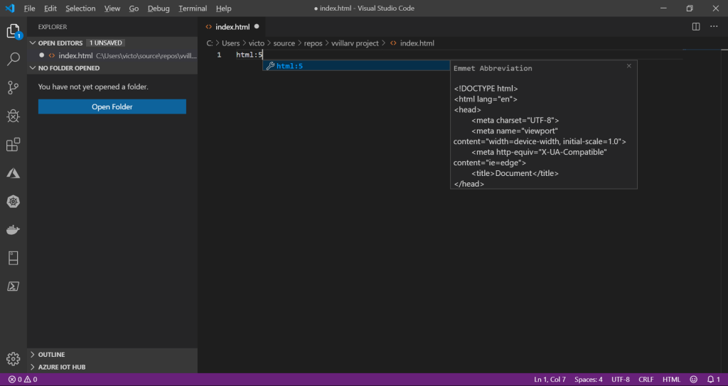Viewport: 728px width, 386px height.
Task: Close the Emmet Abbreviation details pane
Action: [629, 66]
